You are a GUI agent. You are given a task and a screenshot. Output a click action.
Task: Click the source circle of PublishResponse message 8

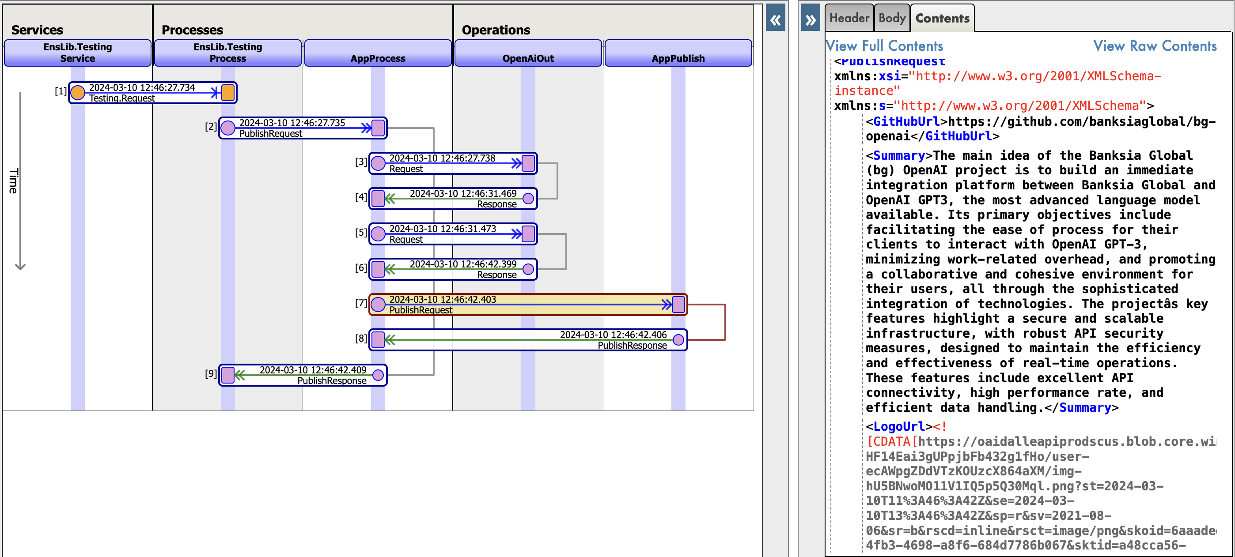click(x=678, y=340)
